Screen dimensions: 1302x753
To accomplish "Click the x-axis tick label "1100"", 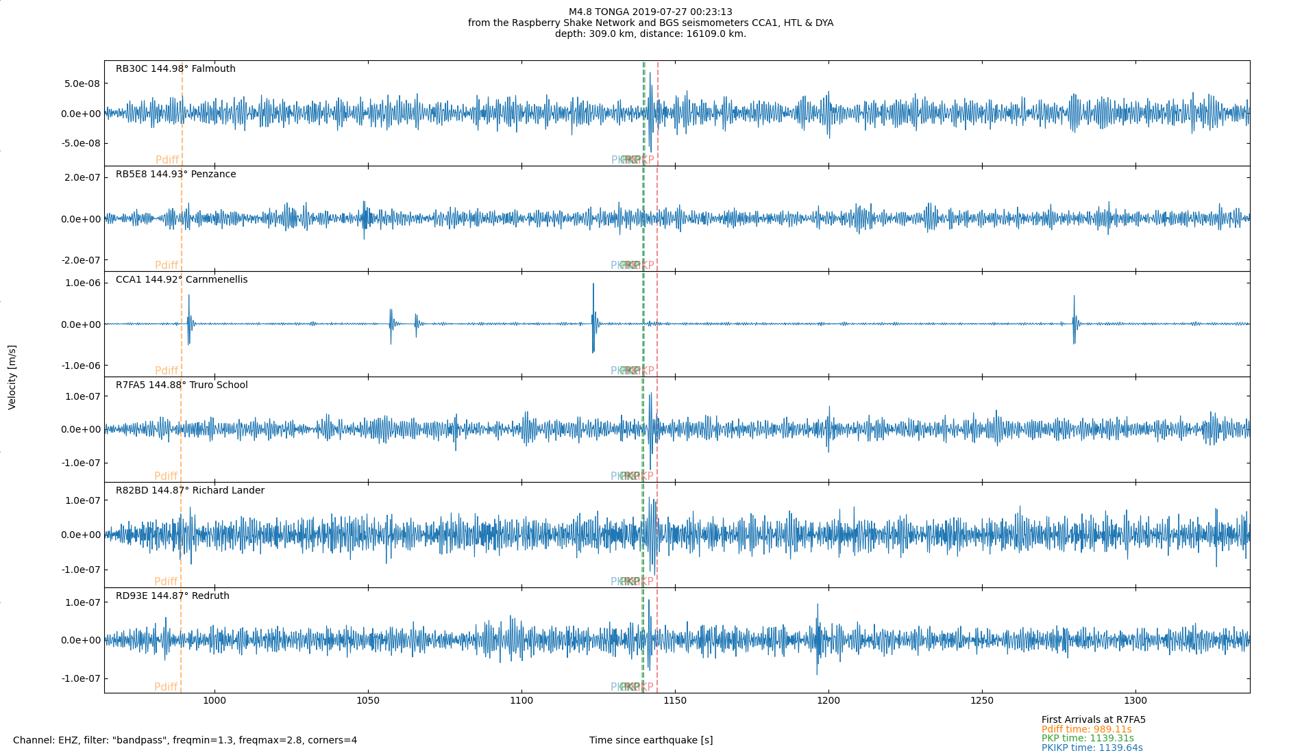I will (x=521, y=700).
